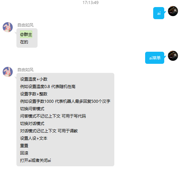This screenshot has width=182, height=175.
Task: Click username 自由如风 above the menu list bubble
Action: [x=25, y=70]
